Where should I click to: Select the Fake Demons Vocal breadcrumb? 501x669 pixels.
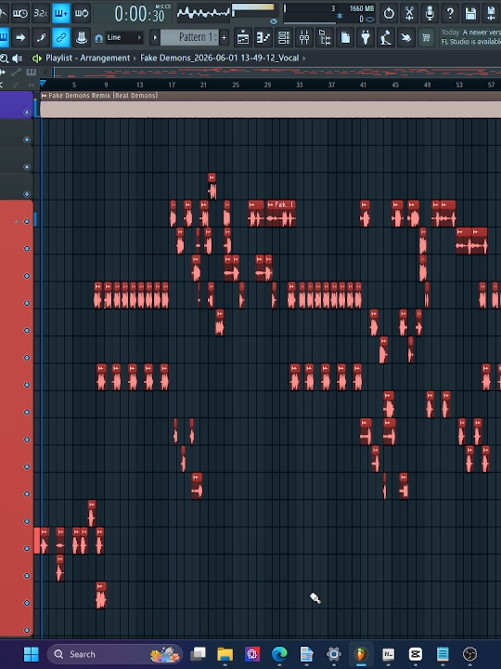coord(219,58)
